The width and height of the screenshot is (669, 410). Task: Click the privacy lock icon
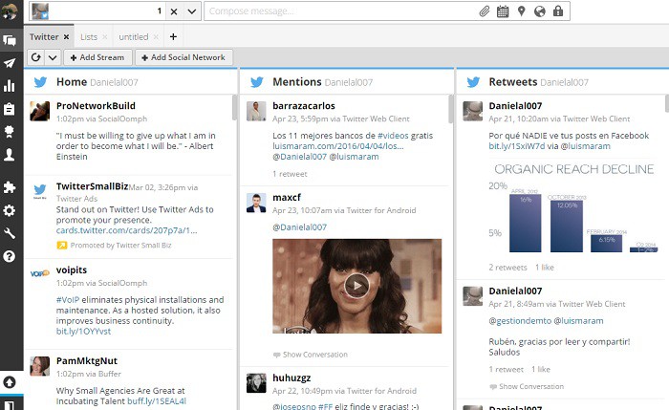pos(557,11)
